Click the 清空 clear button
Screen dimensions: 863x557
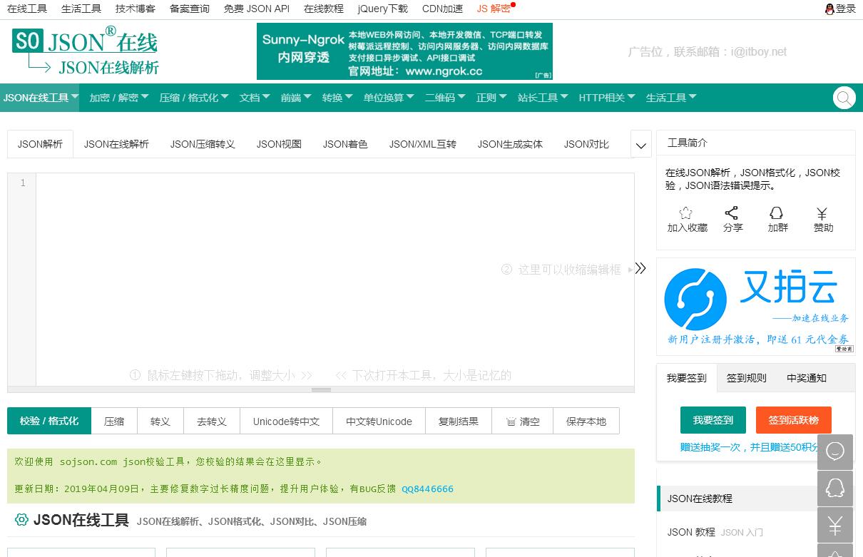click(523, 421)
